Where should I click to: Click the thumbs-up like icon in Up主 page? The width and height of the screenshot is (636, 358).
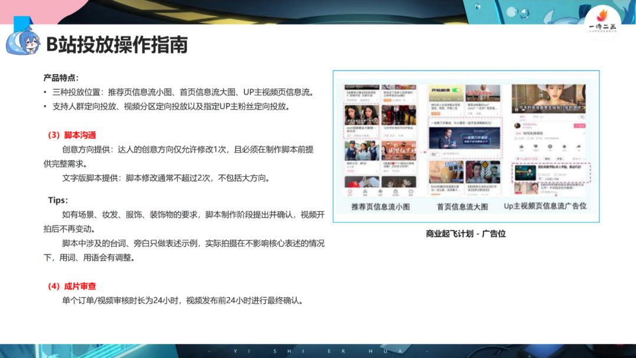[521, 147]
